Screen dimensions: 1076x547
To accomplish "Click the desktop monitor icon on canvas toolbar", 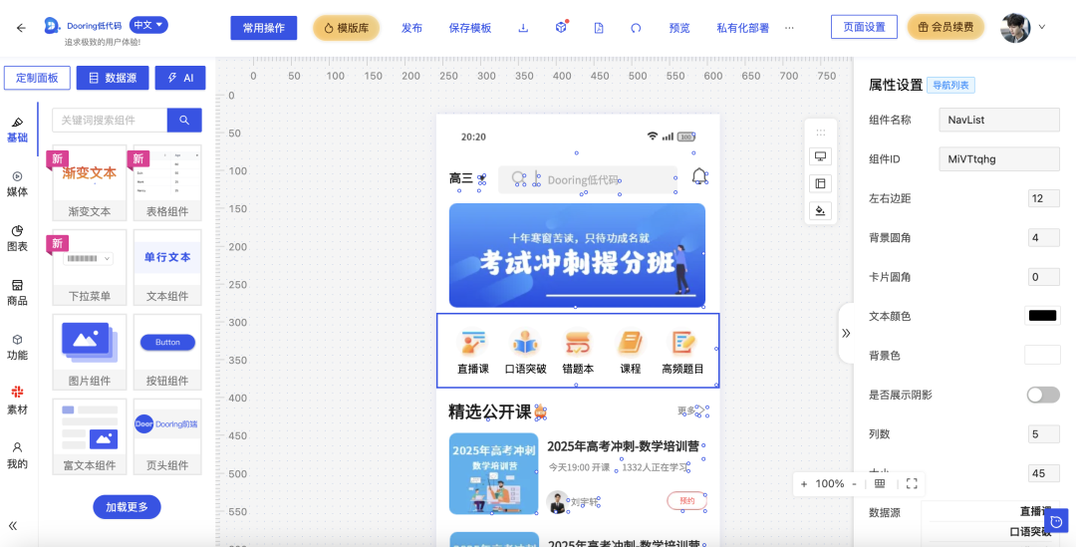I will (820, 156).
